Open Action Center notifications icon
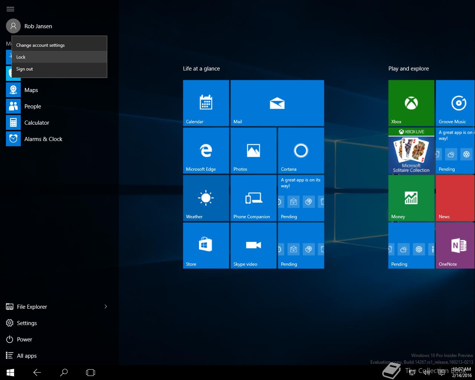Viewport: 475px width, 380px height. (442, 372)
